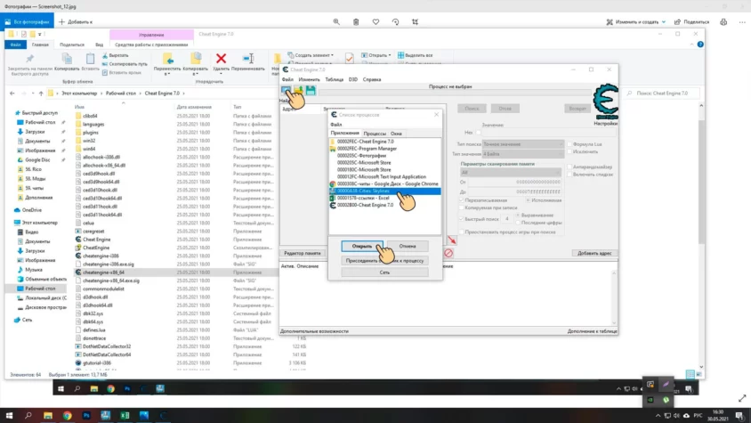Viewport: 751px width, 423px height.
Task: Click the Сеть button in process list dialog
Action: pyautogui.click(x=384, y=273)
